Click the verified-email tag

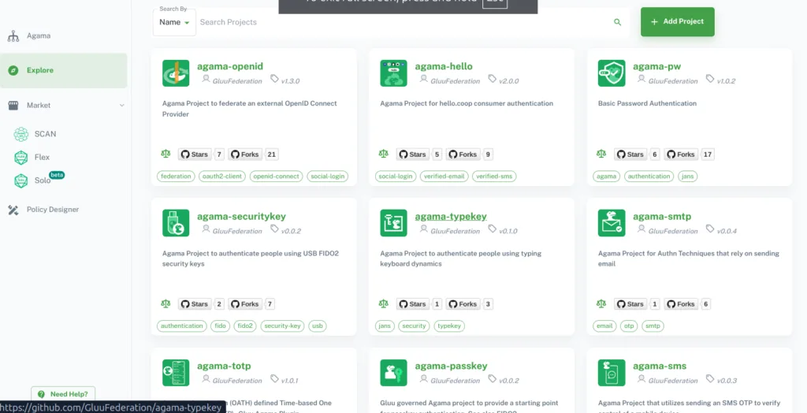(x=444, y=176)
